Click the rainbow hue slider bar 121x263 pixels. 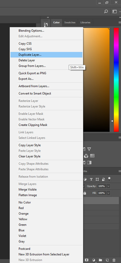(116, 80)
